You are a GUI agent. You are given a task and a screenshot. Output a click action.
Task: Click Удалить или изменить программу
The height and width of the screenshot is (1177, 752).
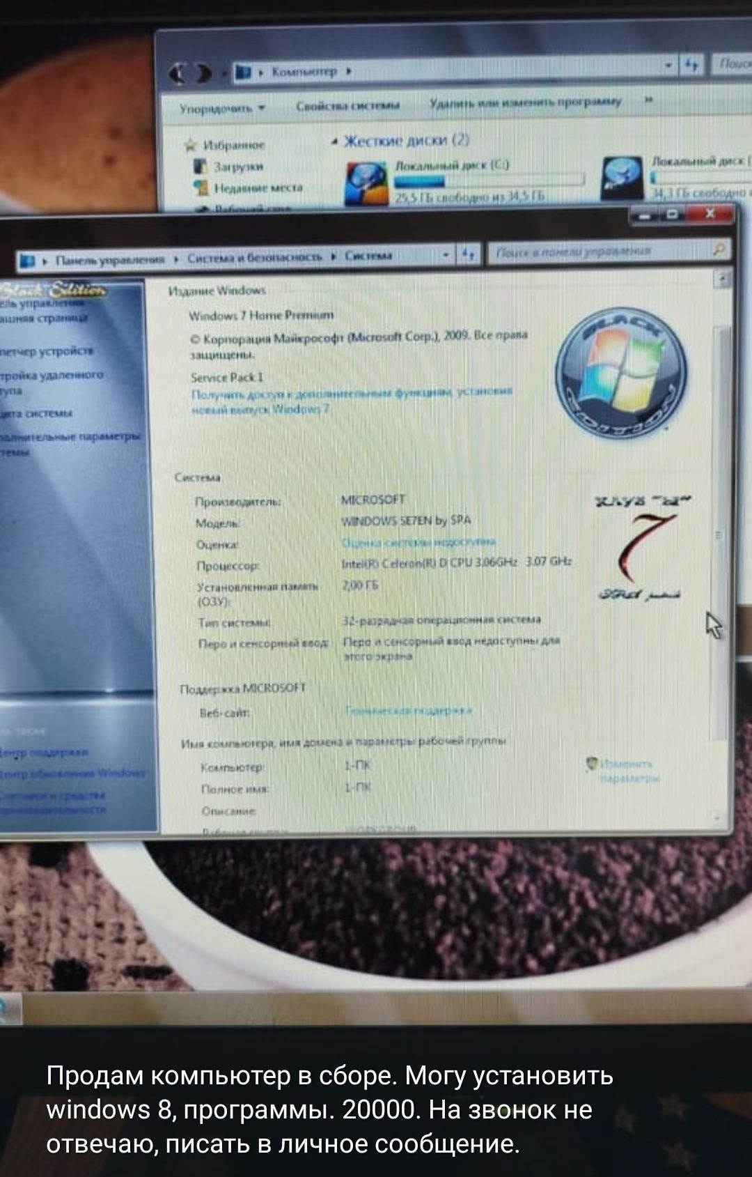point(525,102)
